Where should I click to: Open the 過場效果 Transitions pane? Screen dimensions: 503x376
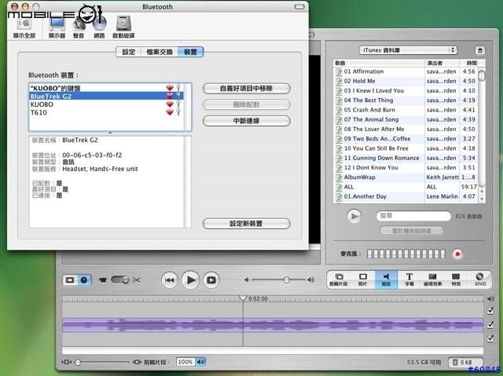[x=432, y=279]
